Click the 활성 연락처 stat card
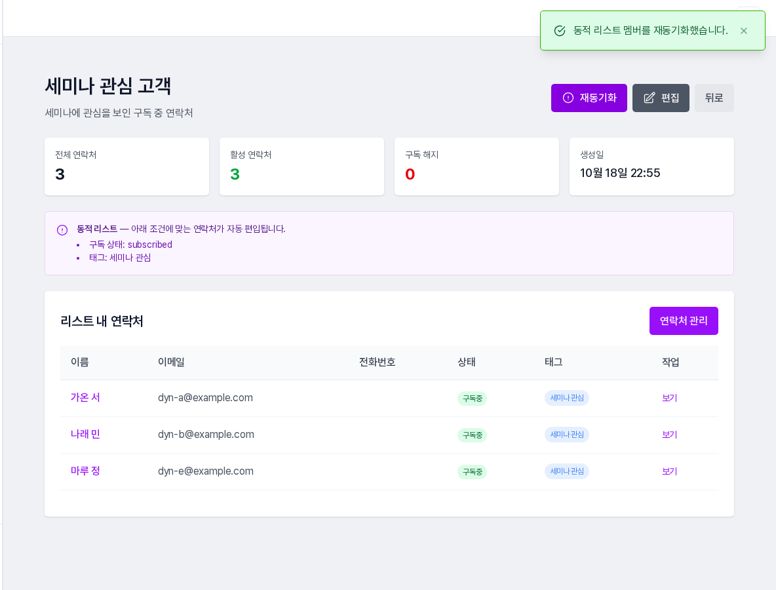Viewport: 776px width, 590px height. (x=302, y=167)
